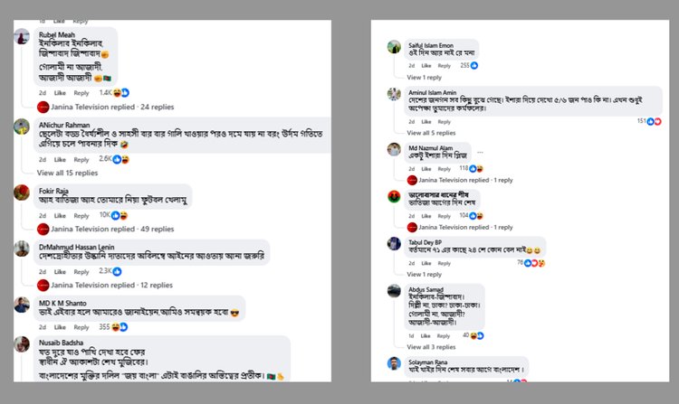Like Fokir Raja's comment
Viewport: 679px width, 404px height.
[x=60, y=215]
